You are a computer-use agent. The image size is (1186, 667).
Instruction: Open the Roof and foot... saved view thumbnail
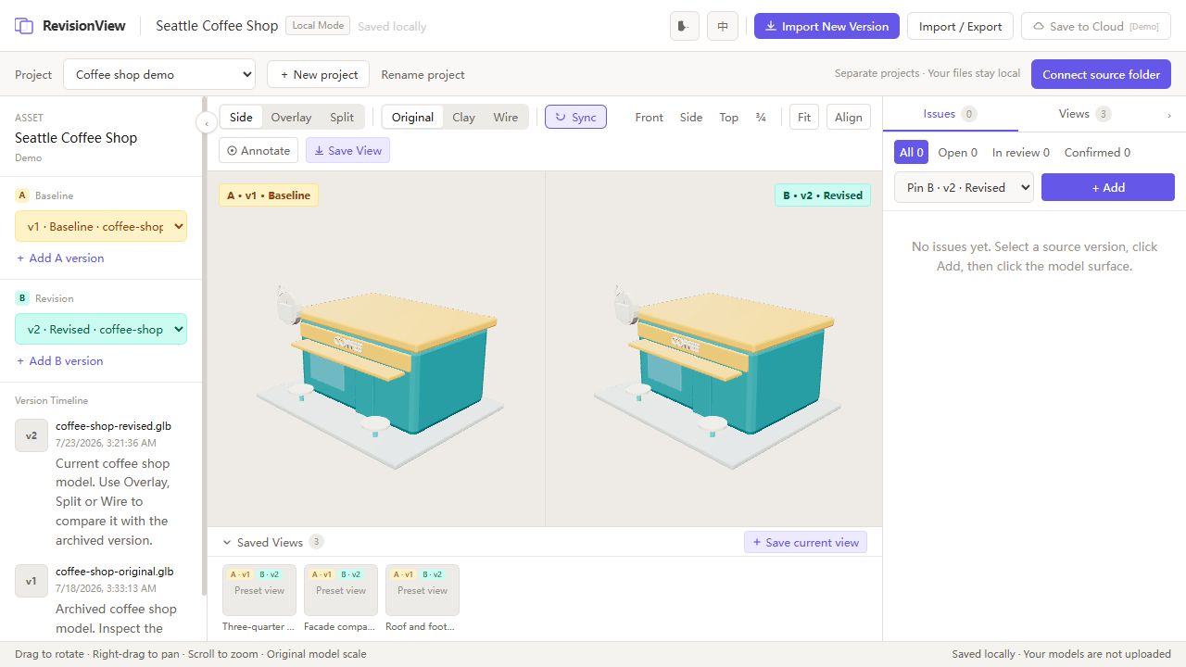pyautogui.click(x=423, y=590)
